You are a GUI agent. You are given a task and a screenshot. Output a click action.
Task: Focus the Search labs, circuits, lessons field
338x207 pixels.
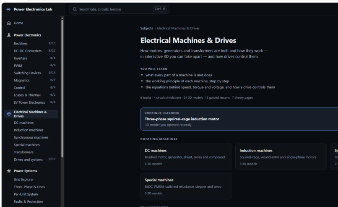tap(119, 9)
